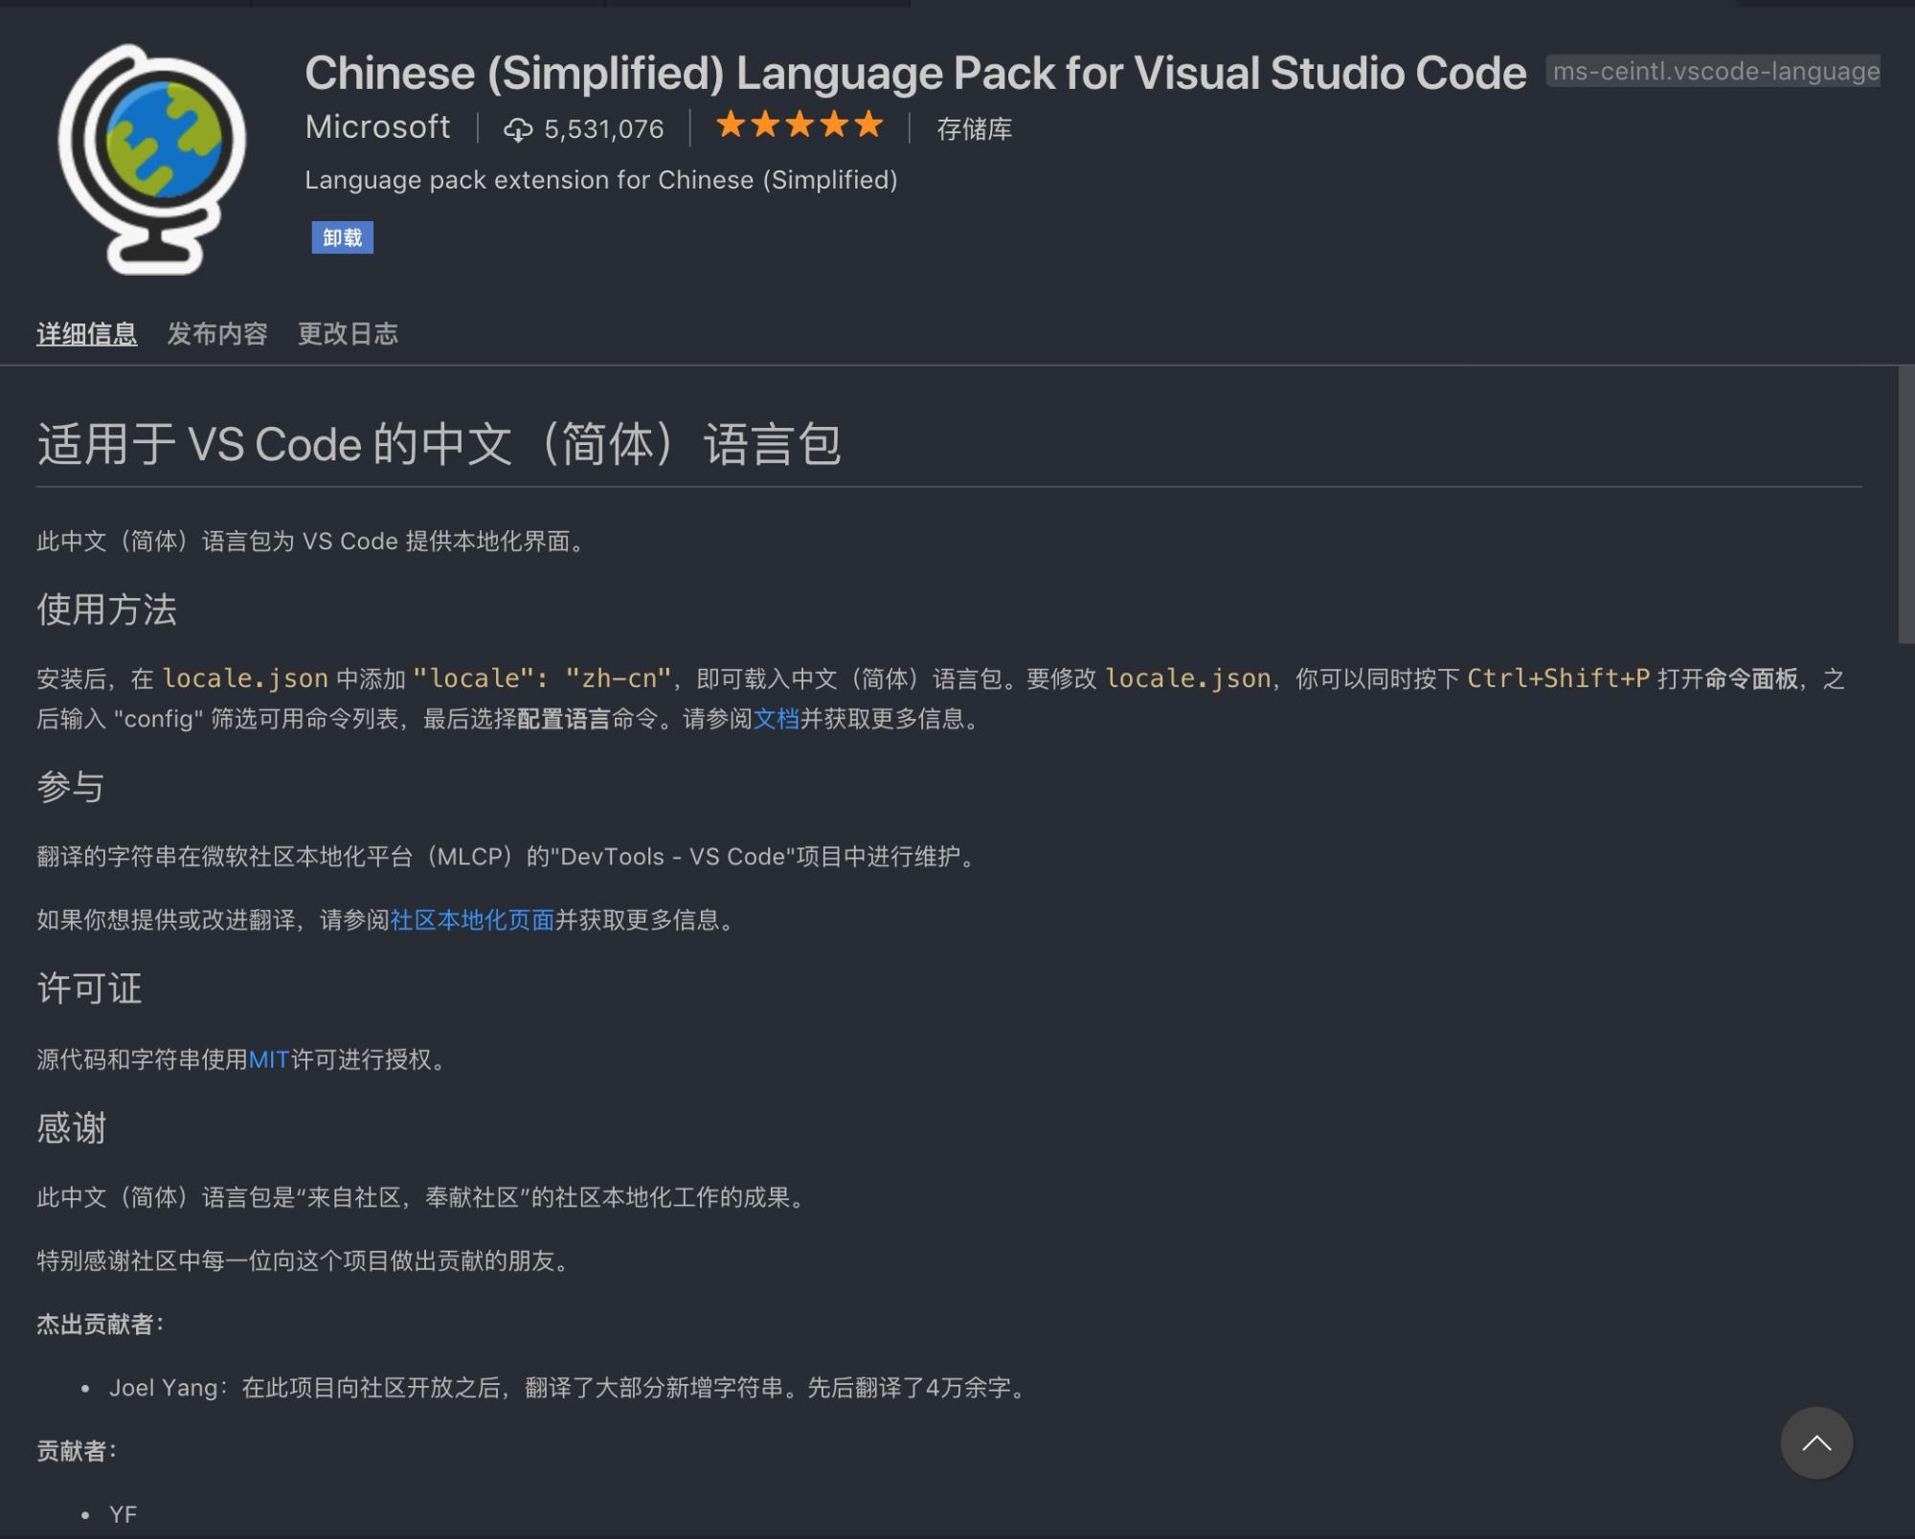Click the download count cloud icon
The width and height of the screenshot is (1915, 1539).
518,129
